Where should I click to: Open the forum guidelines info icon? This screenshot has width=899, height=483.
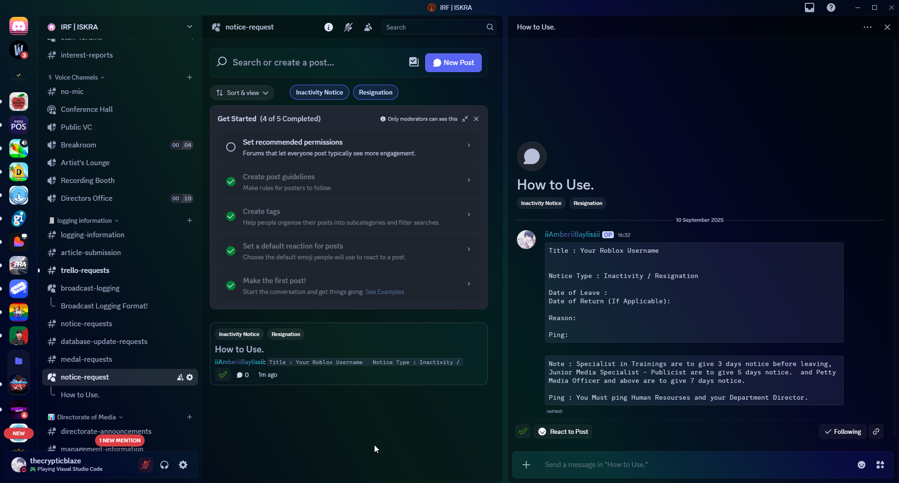click(x=329, y=27)
